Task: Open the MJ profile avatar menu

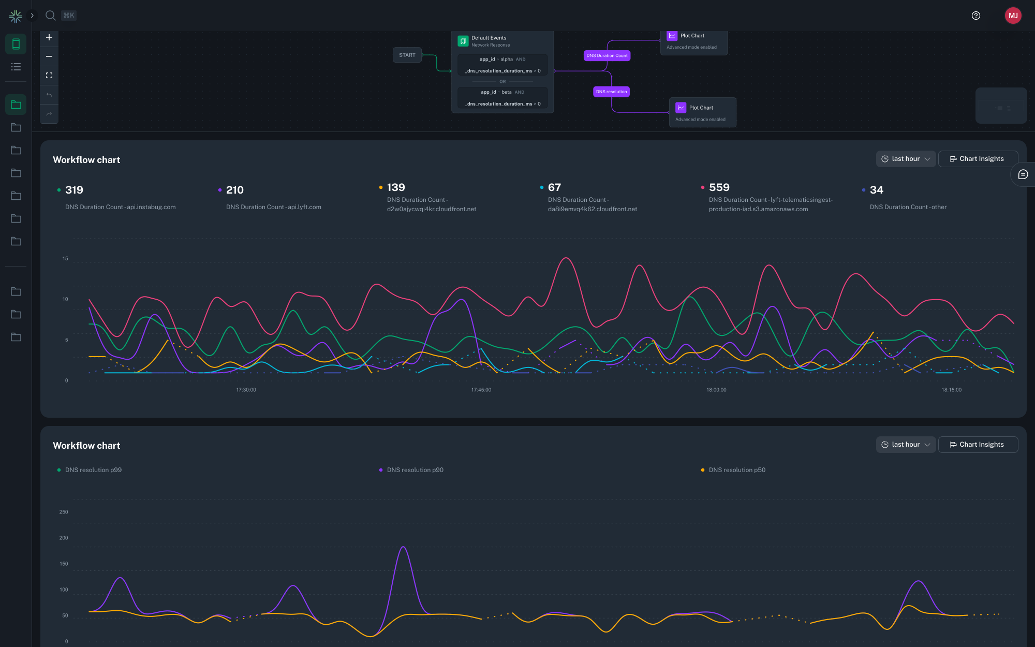Action: click(1013, 16)
